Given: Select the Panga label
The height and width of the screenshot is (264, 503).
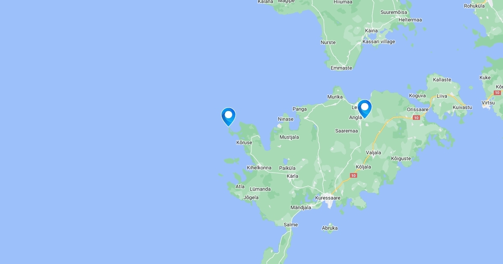Looking at the screenshot, I should 300,109.
